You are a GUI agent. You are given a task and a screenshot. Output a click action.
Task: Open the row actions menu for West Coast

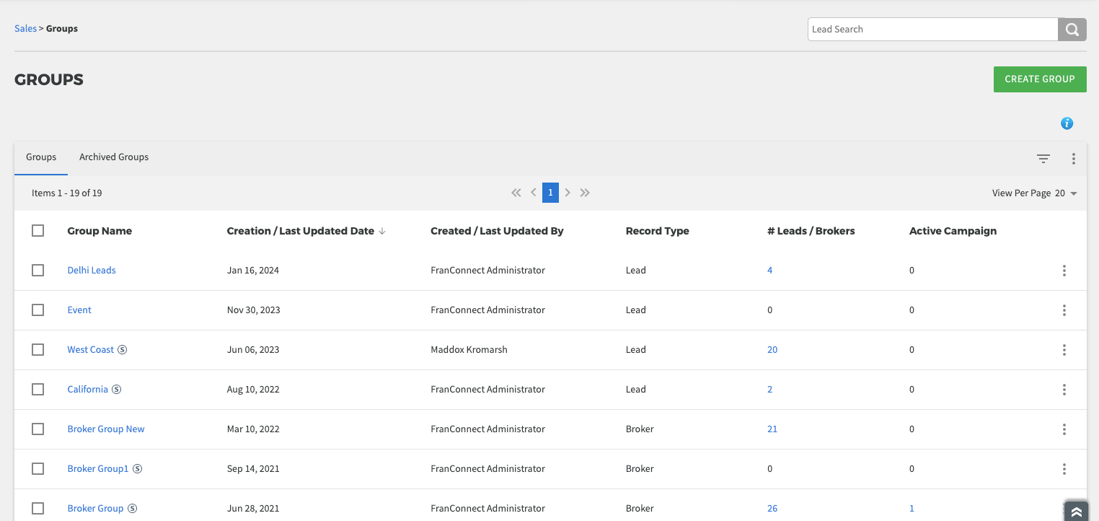[1064, 350]
